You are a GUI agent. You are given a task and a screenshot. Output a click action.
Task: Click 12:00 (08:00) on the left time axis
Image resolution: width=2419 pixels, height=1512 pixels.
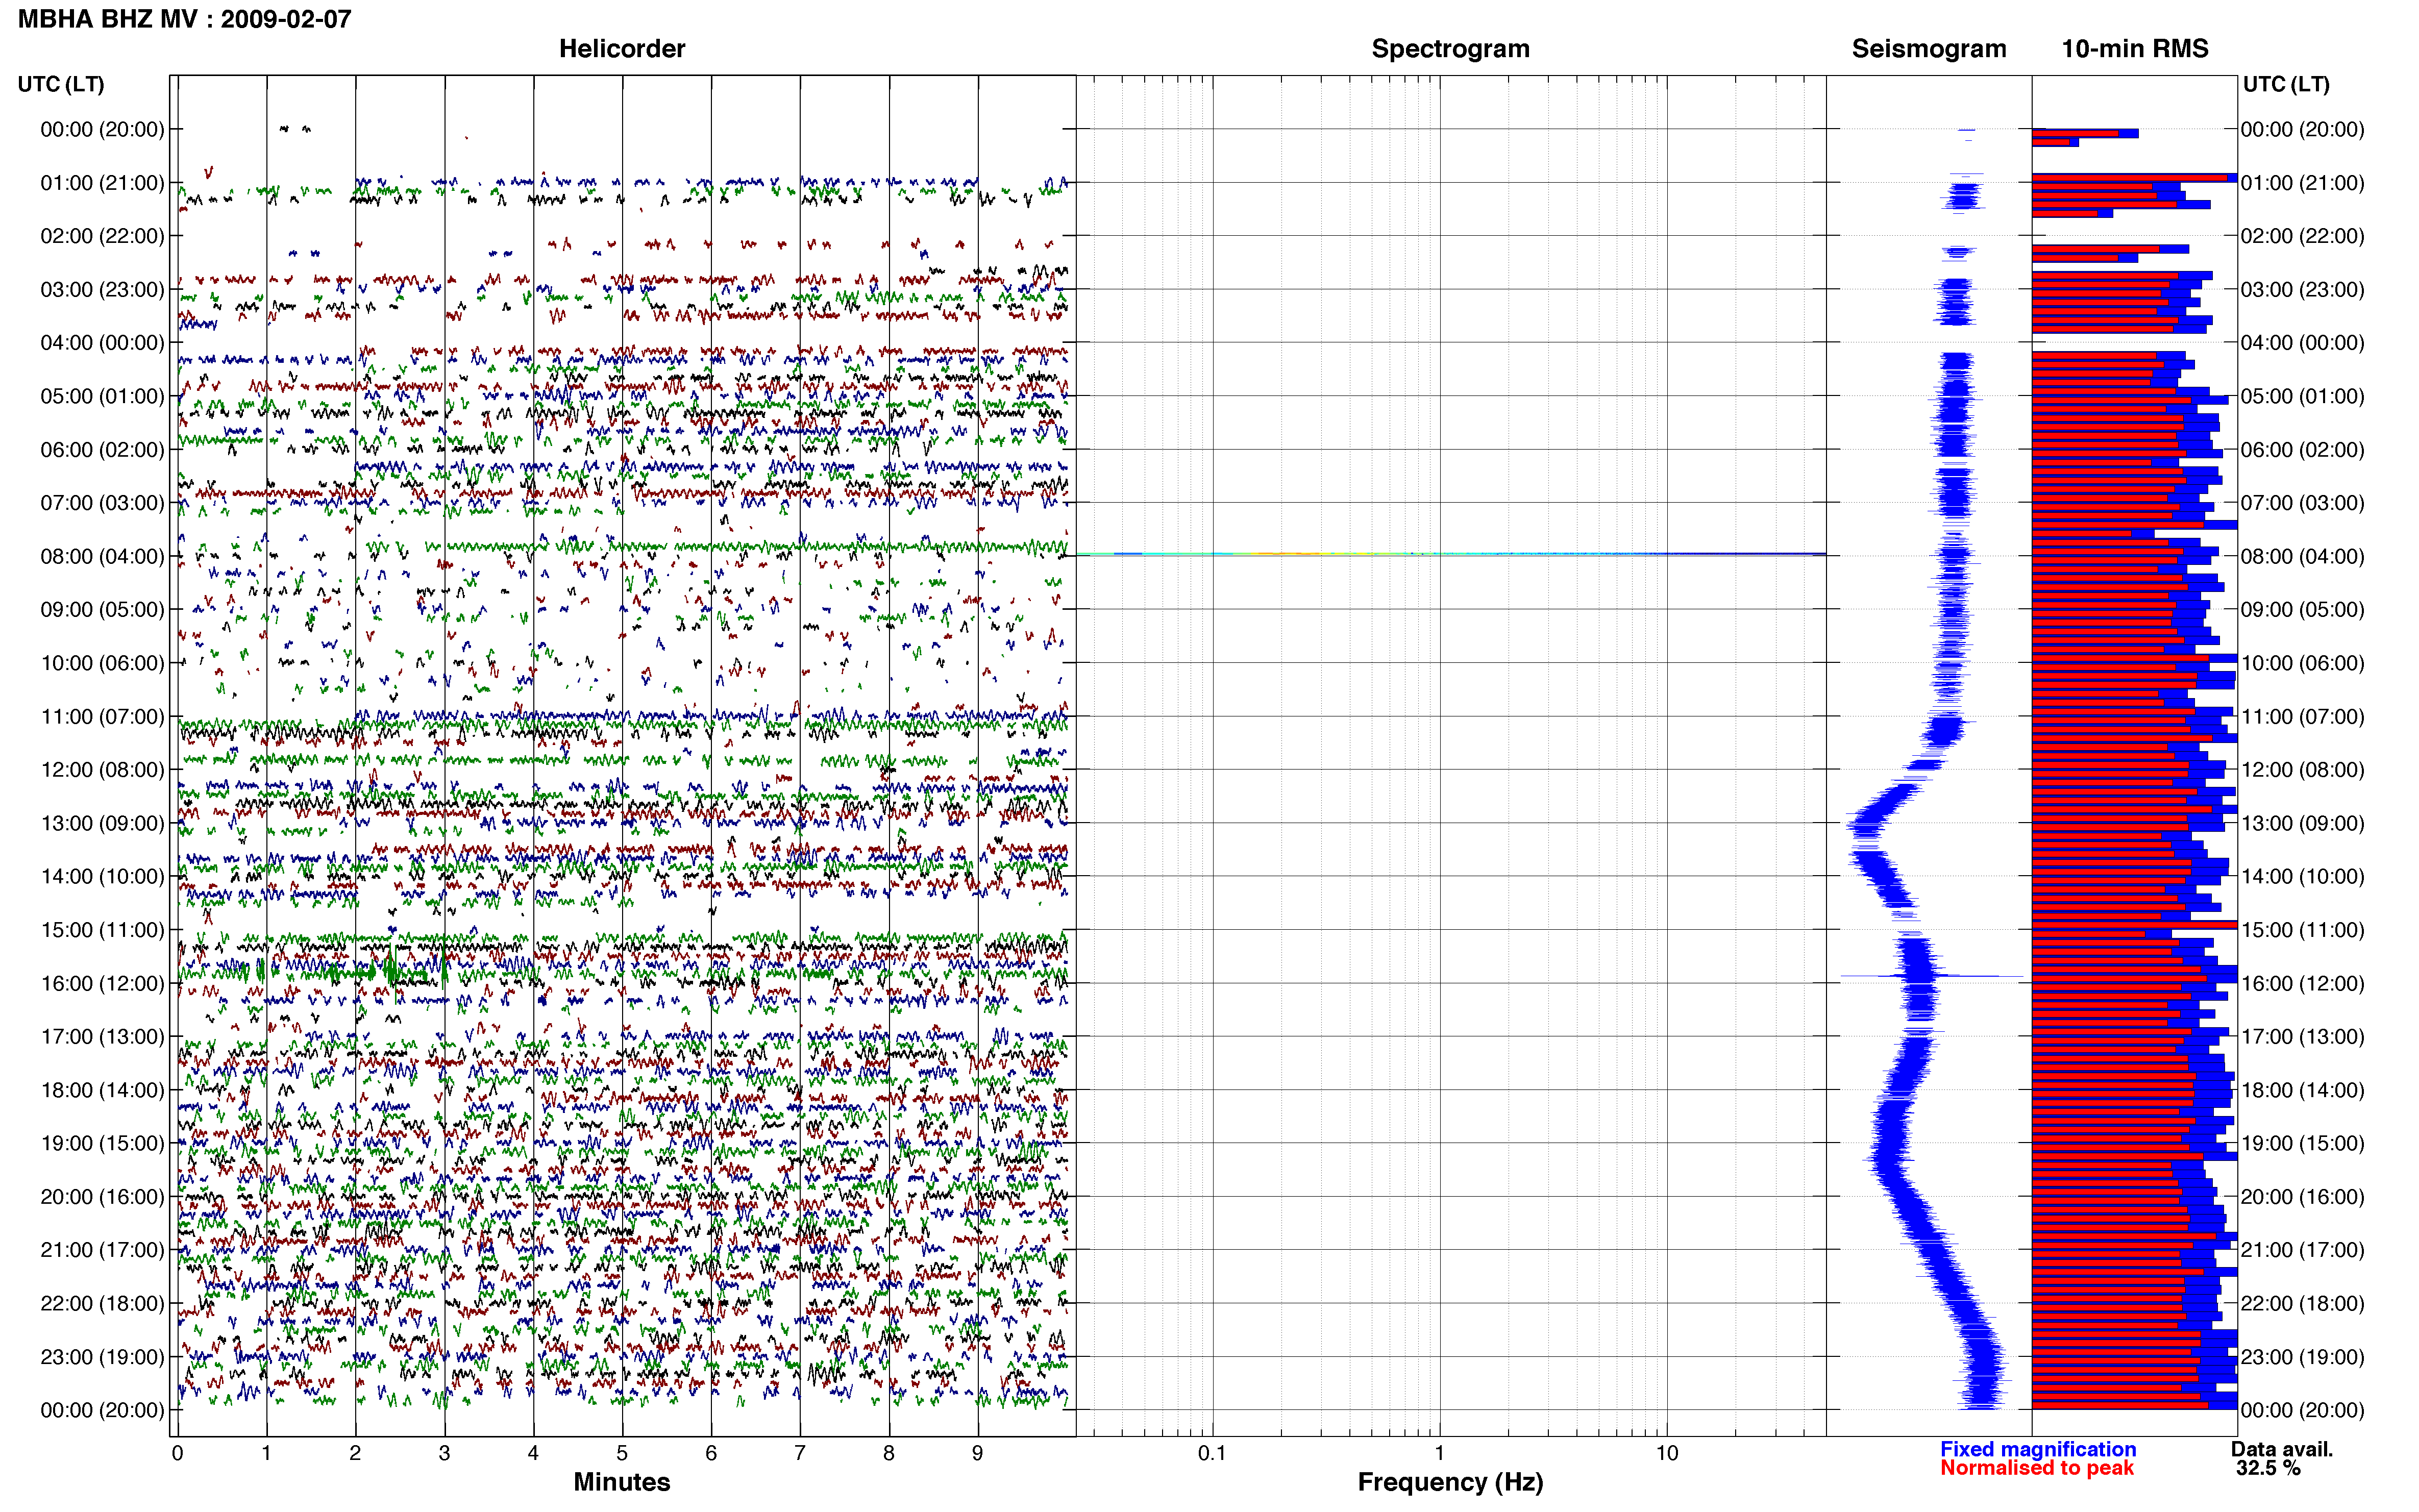[102, 770]
